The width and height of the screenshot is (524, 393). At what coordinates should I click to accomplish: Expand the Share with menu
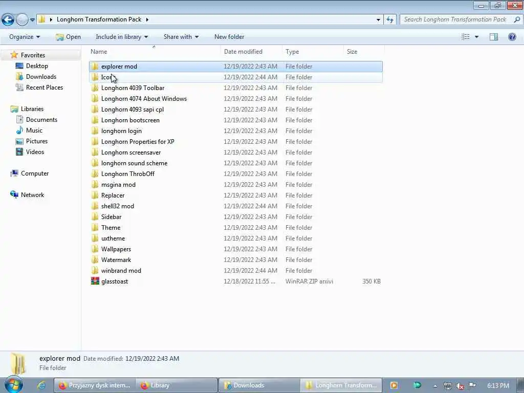click(181, 37)
